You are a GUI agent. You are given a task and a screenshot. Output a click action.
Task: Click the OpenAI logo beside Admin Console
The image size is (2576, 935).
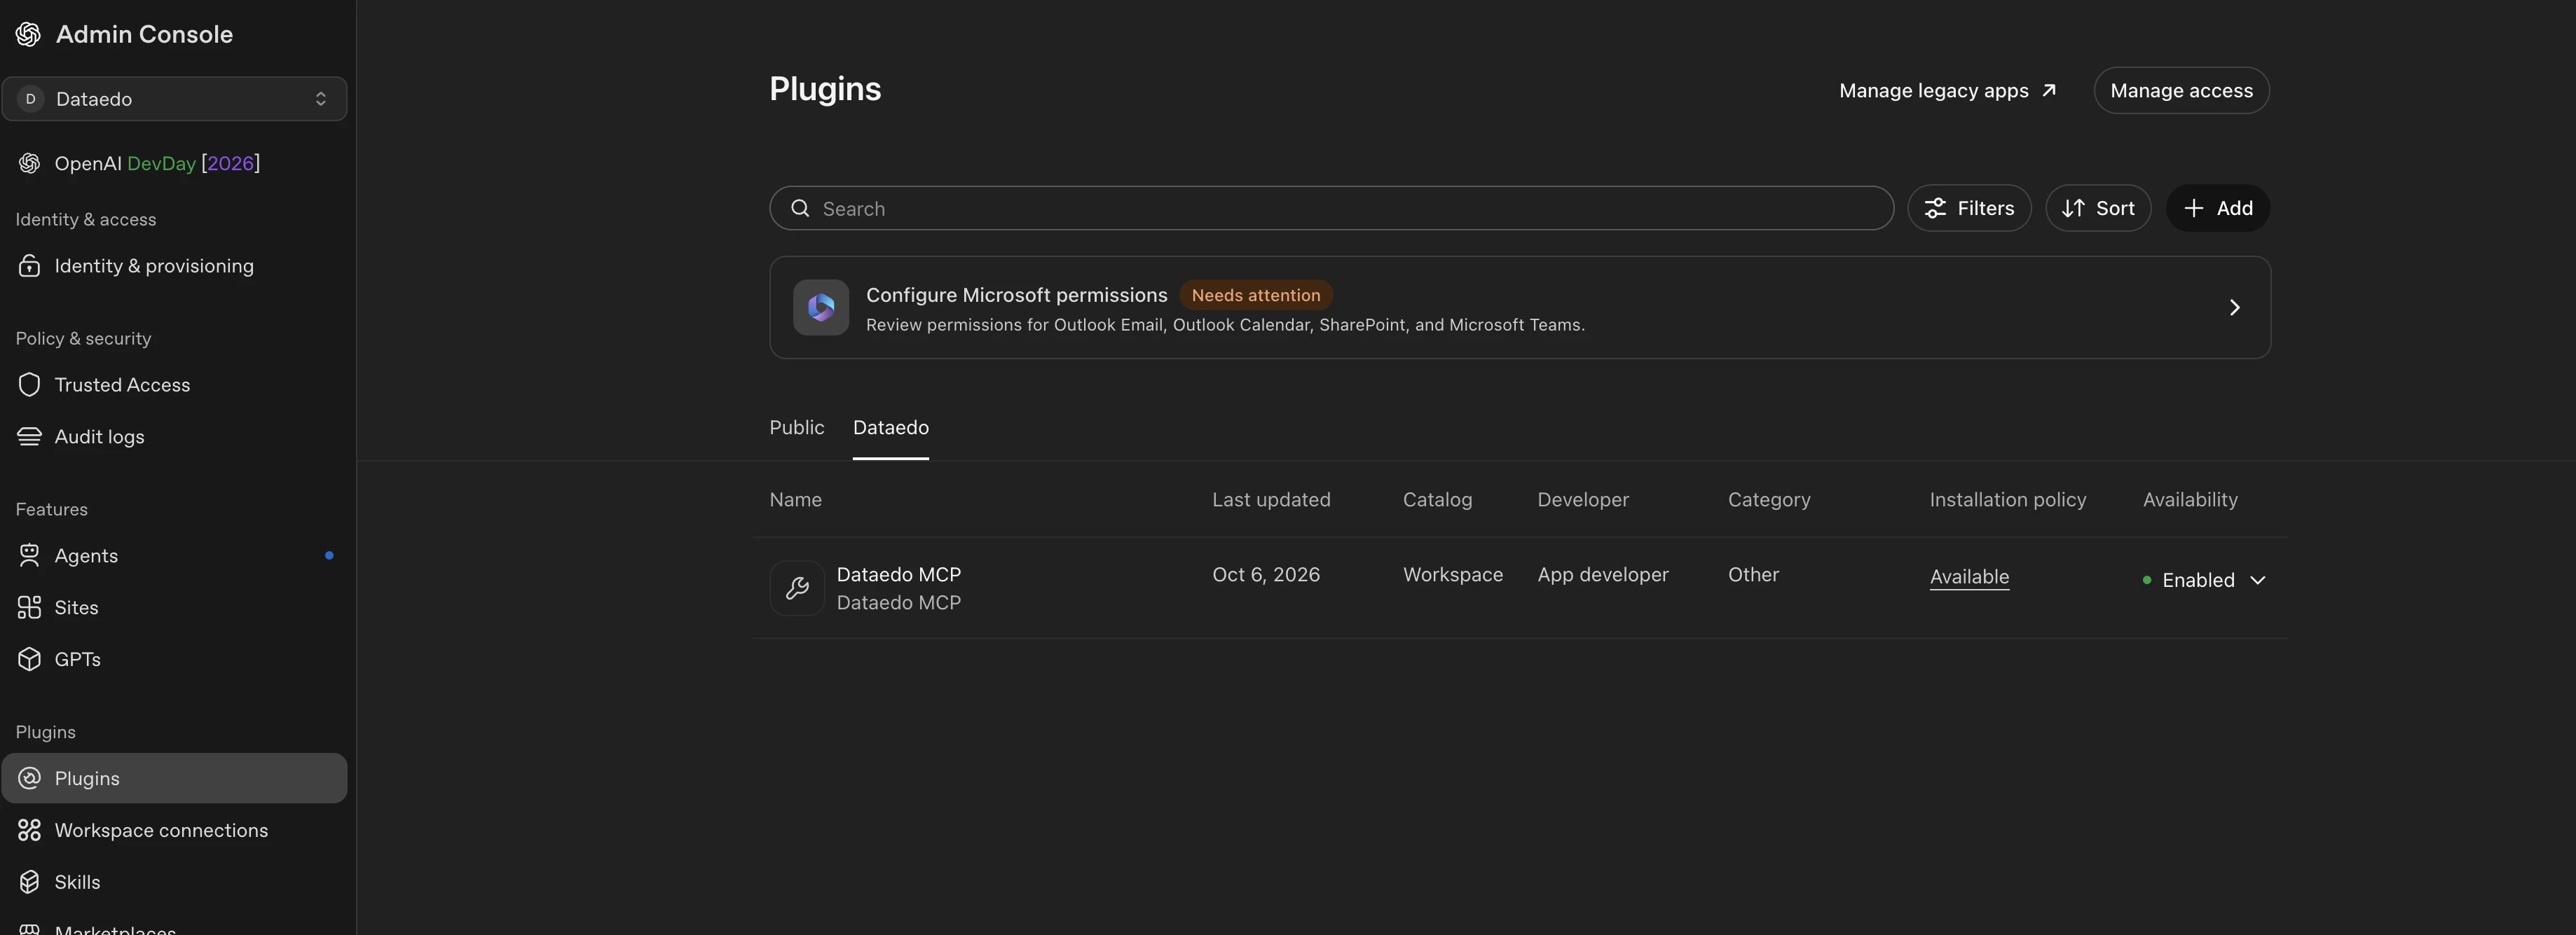point(28,34)
